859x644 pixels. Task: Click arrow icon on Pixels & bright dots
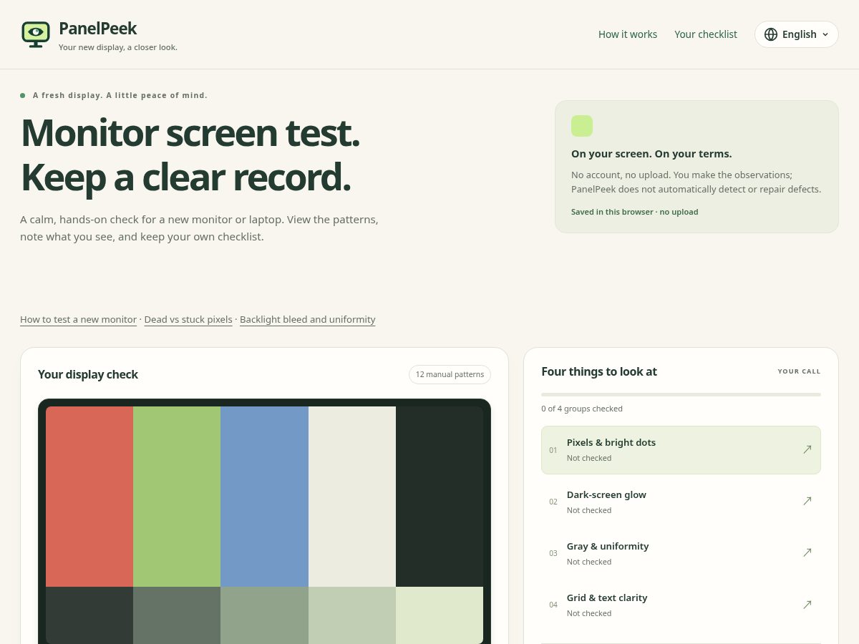[807, 449]
